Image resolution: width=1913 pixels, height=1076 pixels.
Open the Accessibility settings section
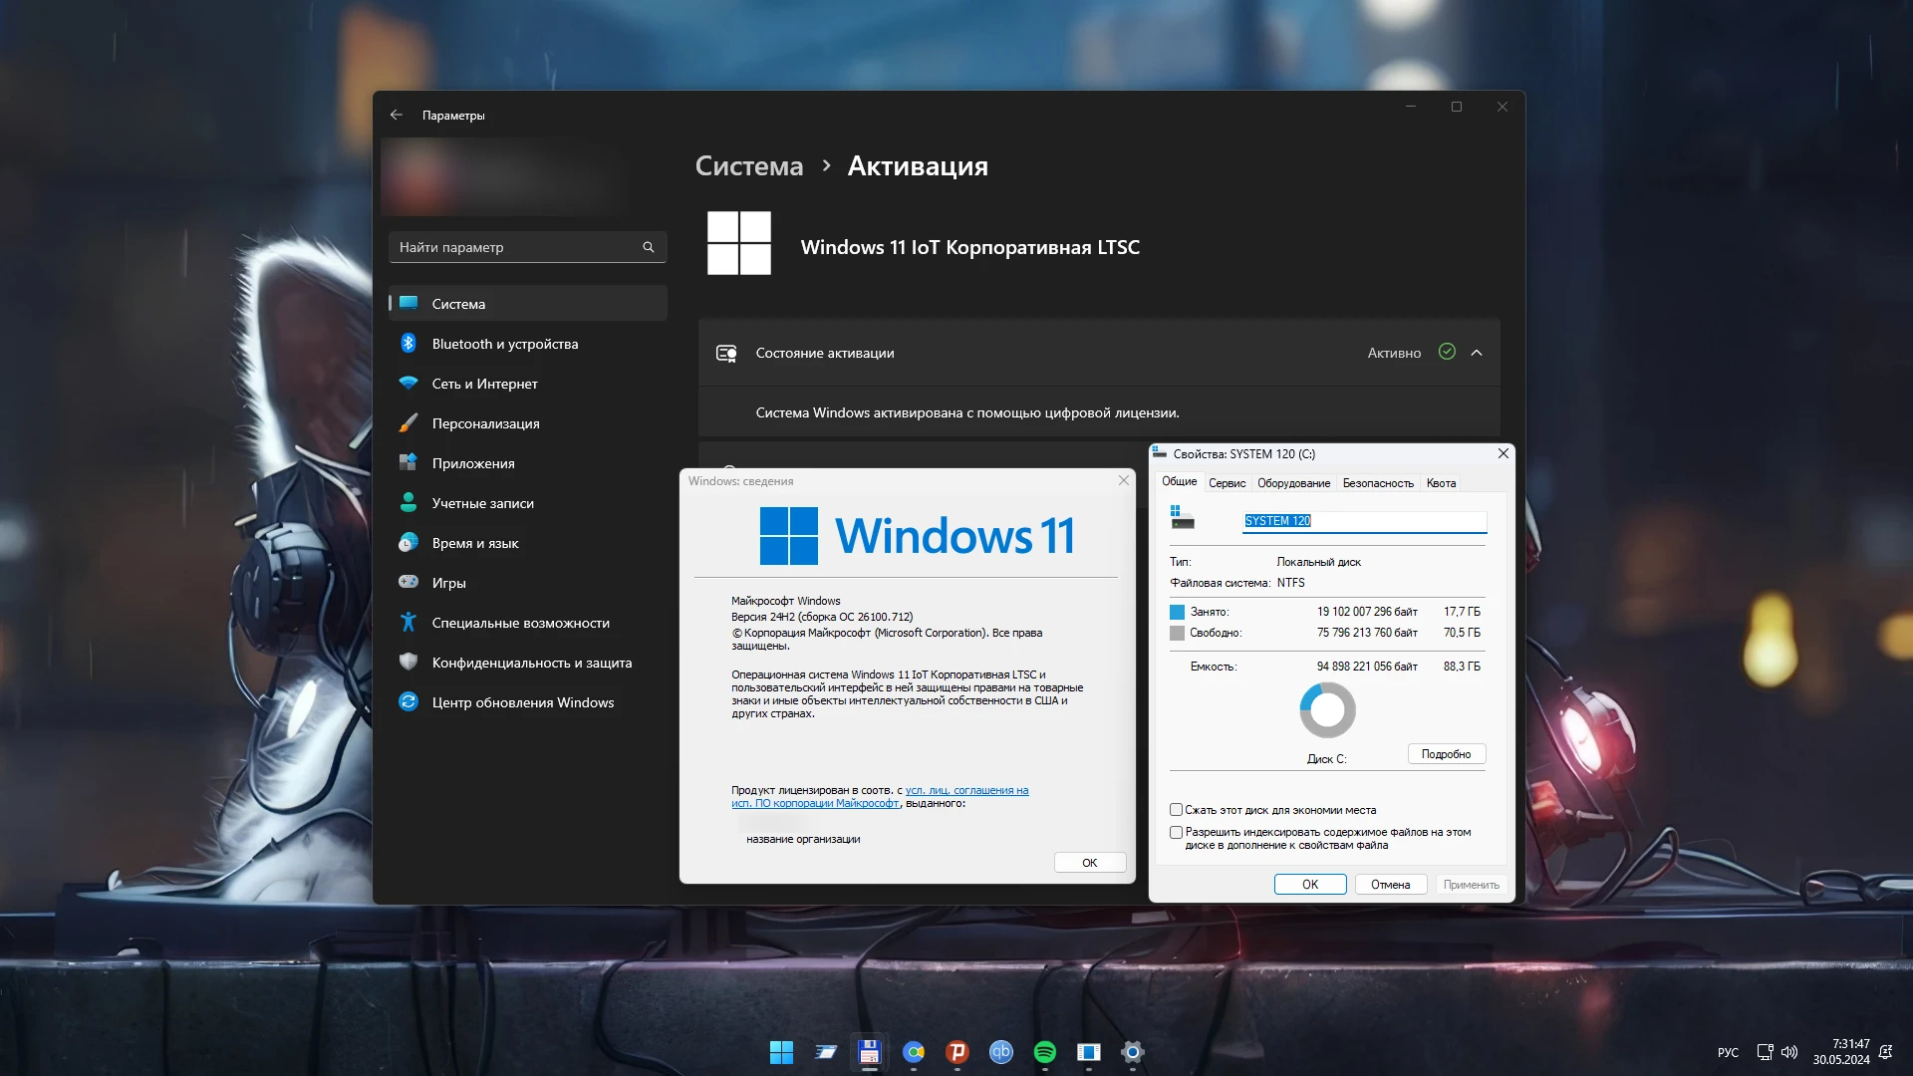pos(520,623)
